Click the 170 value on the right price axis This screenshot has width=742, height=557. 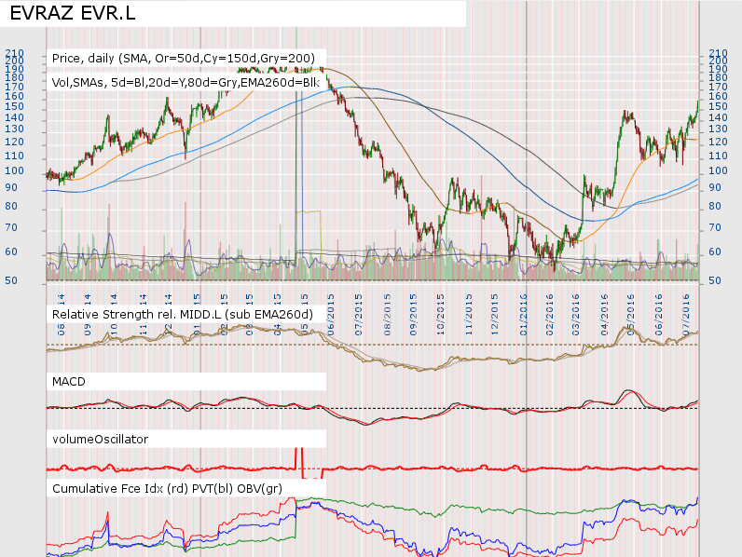(718, 87)
